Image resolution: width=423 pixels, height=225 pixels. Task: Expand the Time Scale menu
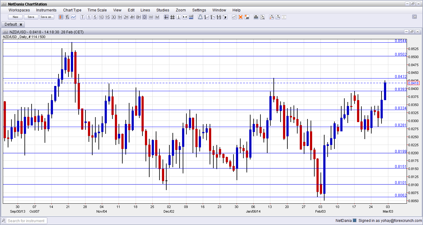[x=97, y=10]
